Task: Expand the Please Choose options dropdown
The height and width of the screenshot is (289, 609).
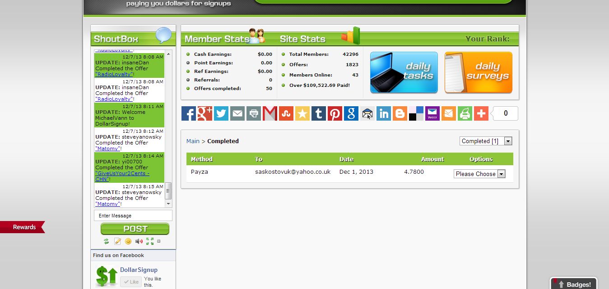Action: click(x=479, y=174)
